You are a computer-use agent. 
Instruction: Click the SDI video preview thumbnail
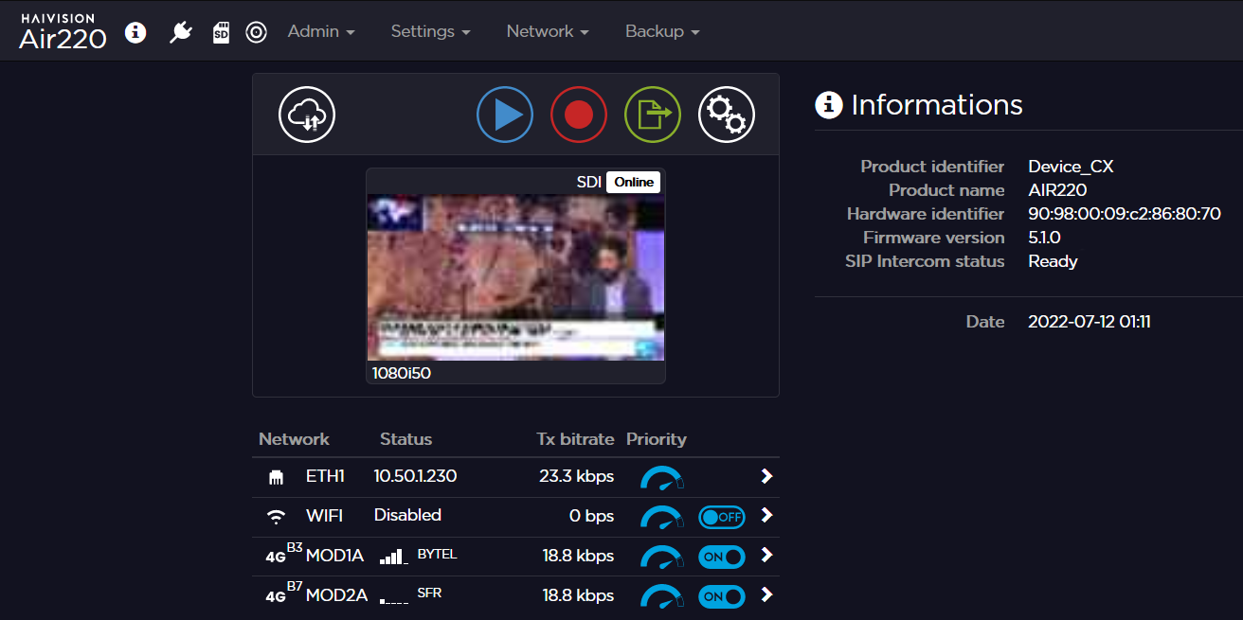click(515, 277)
